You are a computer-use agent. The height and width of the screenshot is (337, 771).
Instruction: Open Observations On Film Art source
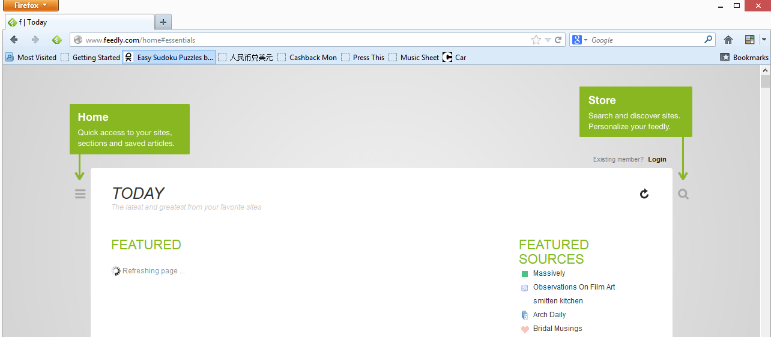tap(574, 287)
